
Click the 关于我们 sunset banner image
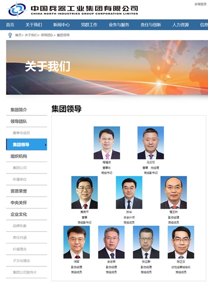coord(107,67)
